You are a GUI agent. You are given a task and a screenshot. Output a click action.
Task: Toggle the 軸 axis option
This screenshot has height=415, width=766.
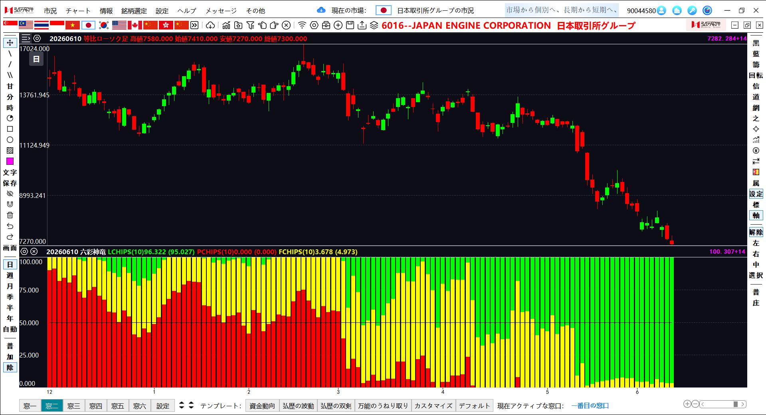pyautogui.click(x=756, y=215)
